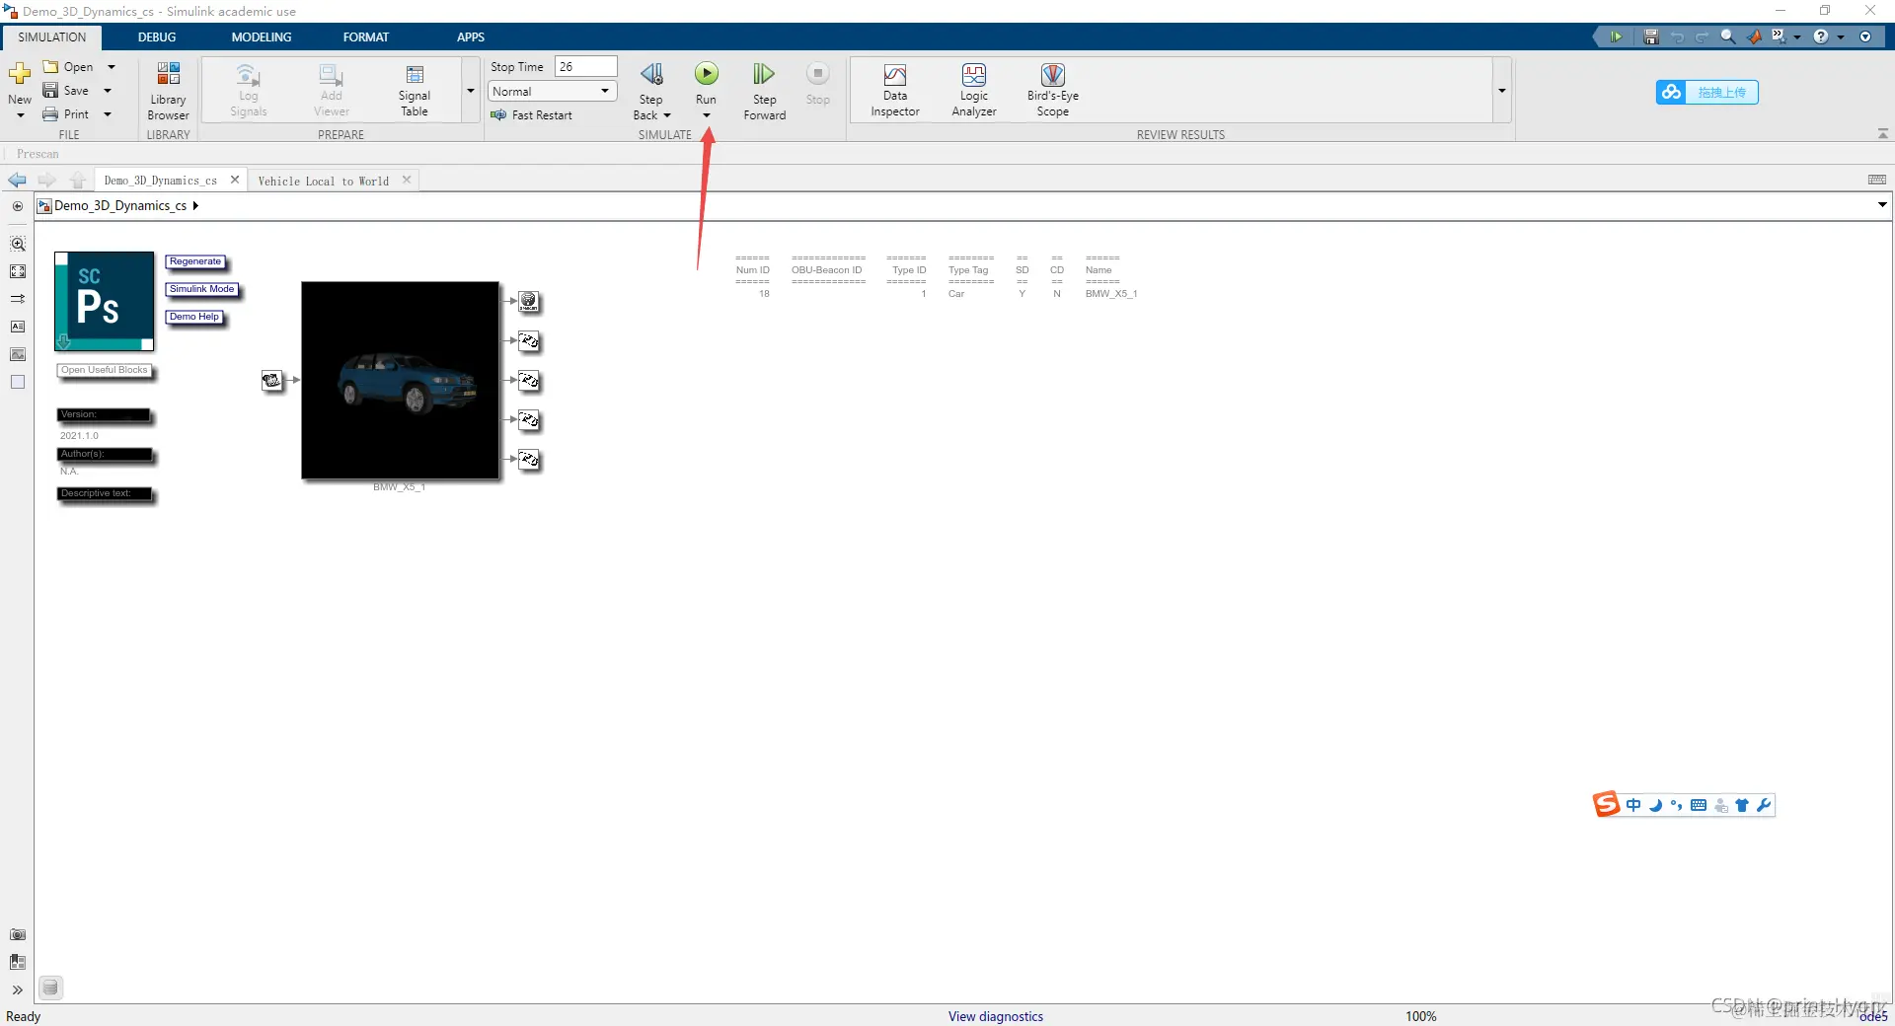Click the Simulink Mode button
Image resolution: width=1895 pixels, height=1026 pixels.
click(x=202, y=290)
